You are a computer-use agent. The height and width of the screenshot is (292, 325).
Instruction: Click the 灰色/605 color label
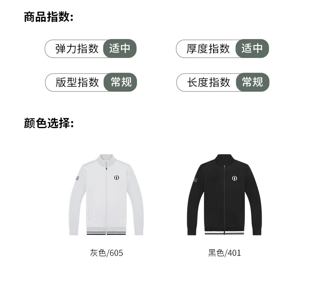coord(107,253)
